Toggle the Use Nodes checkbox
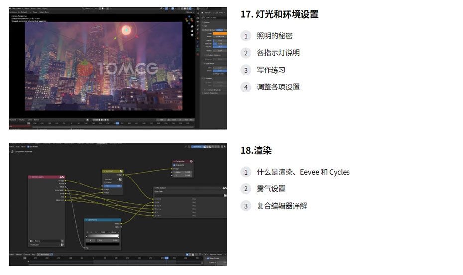The height and width of the screenshot is (275, 463). coord(28,147)
